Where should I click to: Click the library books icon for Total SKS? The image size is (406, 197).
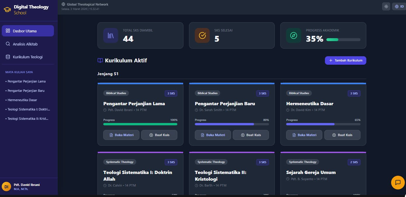click(x=111, y=36)
